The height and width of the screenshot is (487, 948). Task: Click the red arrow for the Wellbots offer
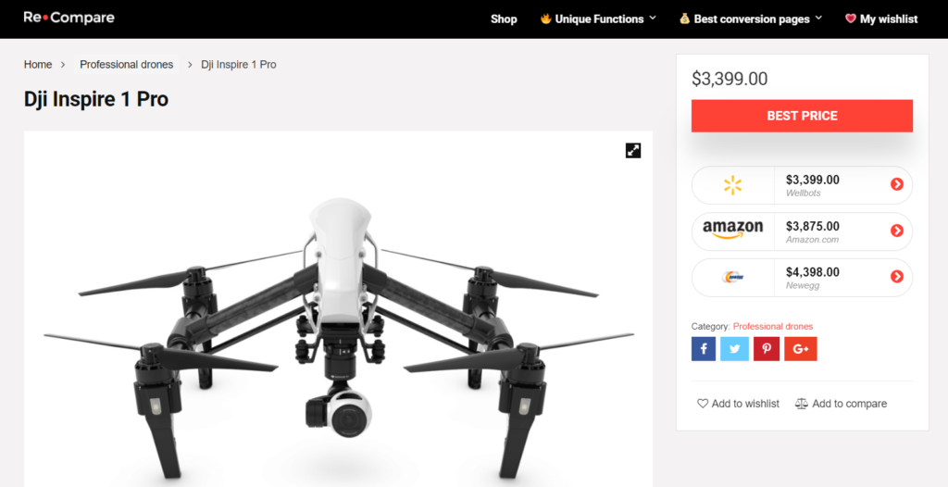(x=896, y=184)
